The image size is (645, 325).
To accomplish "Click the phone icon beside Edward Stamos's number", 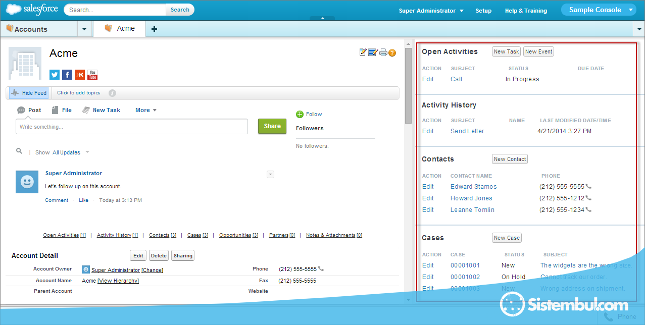I will click(588, 186).
